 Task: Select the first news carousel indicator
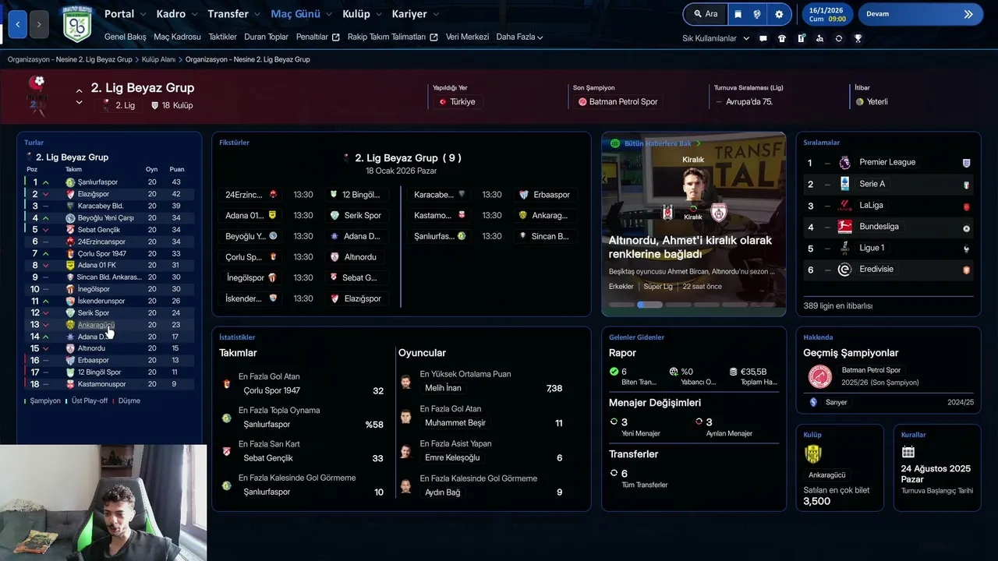click(x=621, y=305)
